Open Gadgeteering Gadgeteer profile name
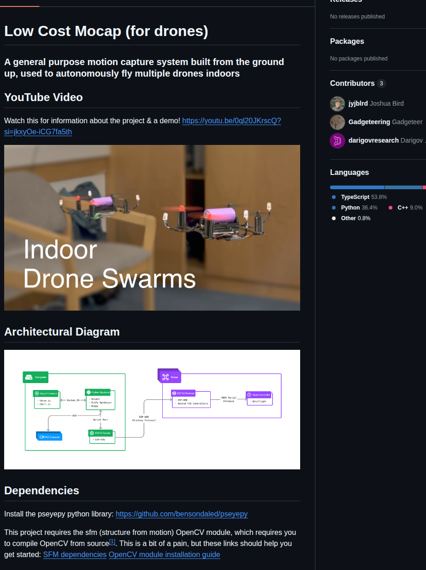The width and height of the screenshot is (426, 570). click(385, 122)
